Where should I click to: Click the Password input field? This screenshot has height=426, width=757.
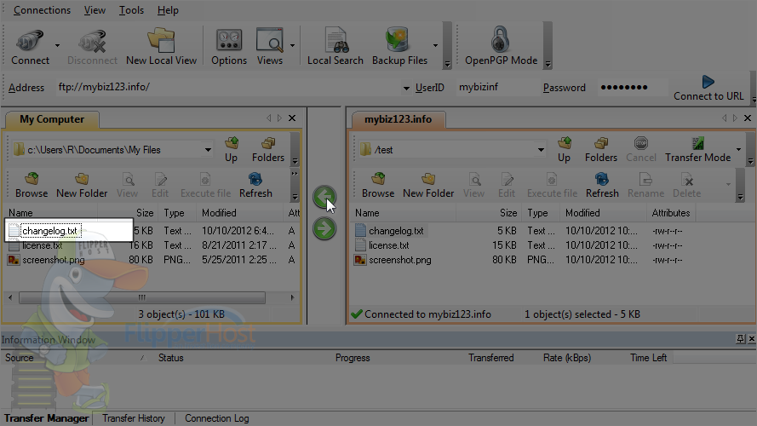[633, 88]
